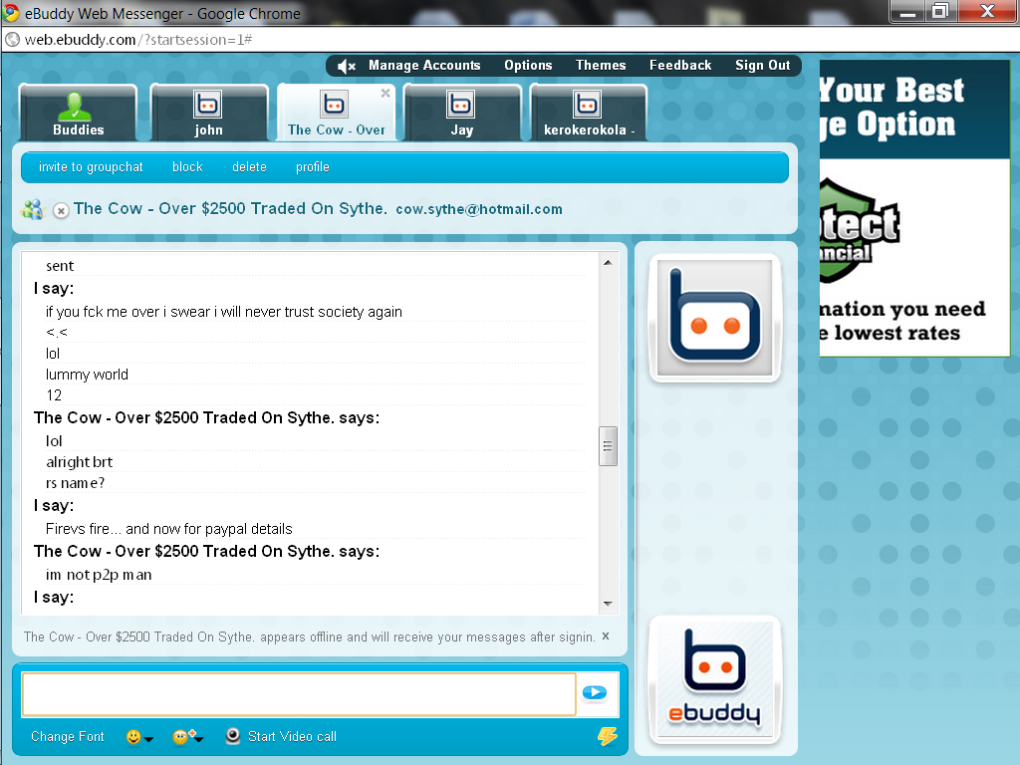The width and height of the screenshot is (1020, 765).
Task: Open the Themes menu
Action: click(x=601, y=65)
